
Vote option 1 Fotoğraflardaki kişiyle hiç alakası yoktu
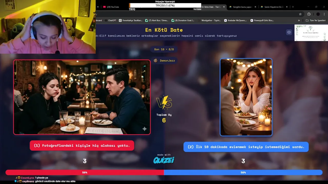(82, 146)
